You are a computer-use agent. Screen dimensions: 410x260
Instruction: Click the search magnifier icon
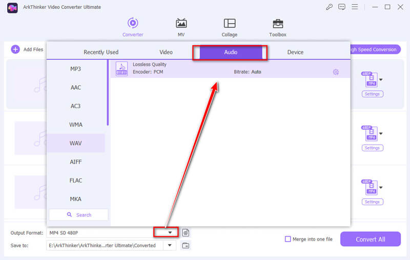pyautogui.click(x=69, y=214)
